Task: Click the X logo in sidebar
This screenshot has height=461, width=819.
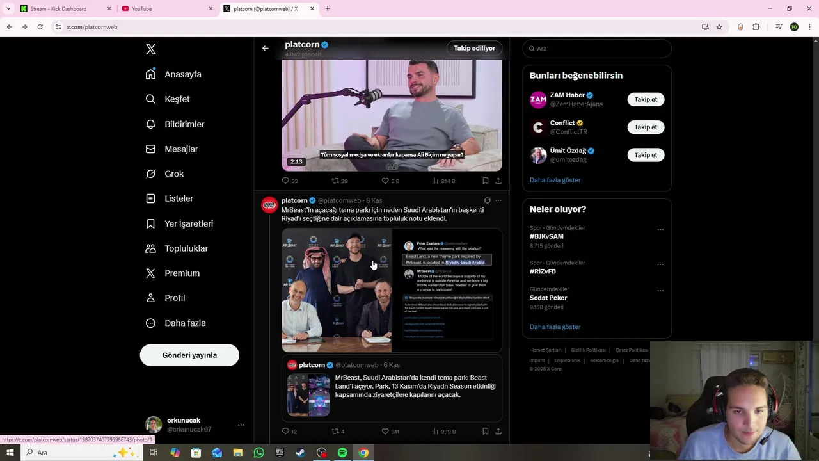Action: (151, 49)
